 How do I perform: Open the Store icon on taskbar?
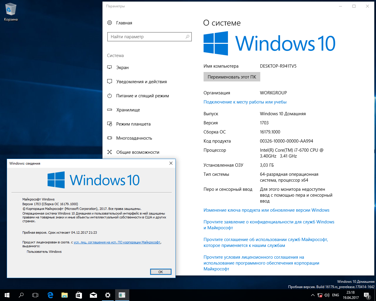(x=79, y=295)
